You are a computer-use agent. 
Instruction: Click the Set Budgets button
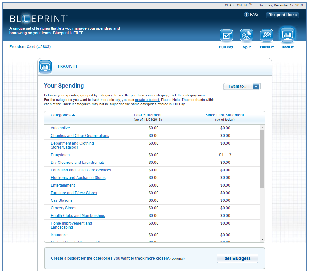tap(237, 258)
